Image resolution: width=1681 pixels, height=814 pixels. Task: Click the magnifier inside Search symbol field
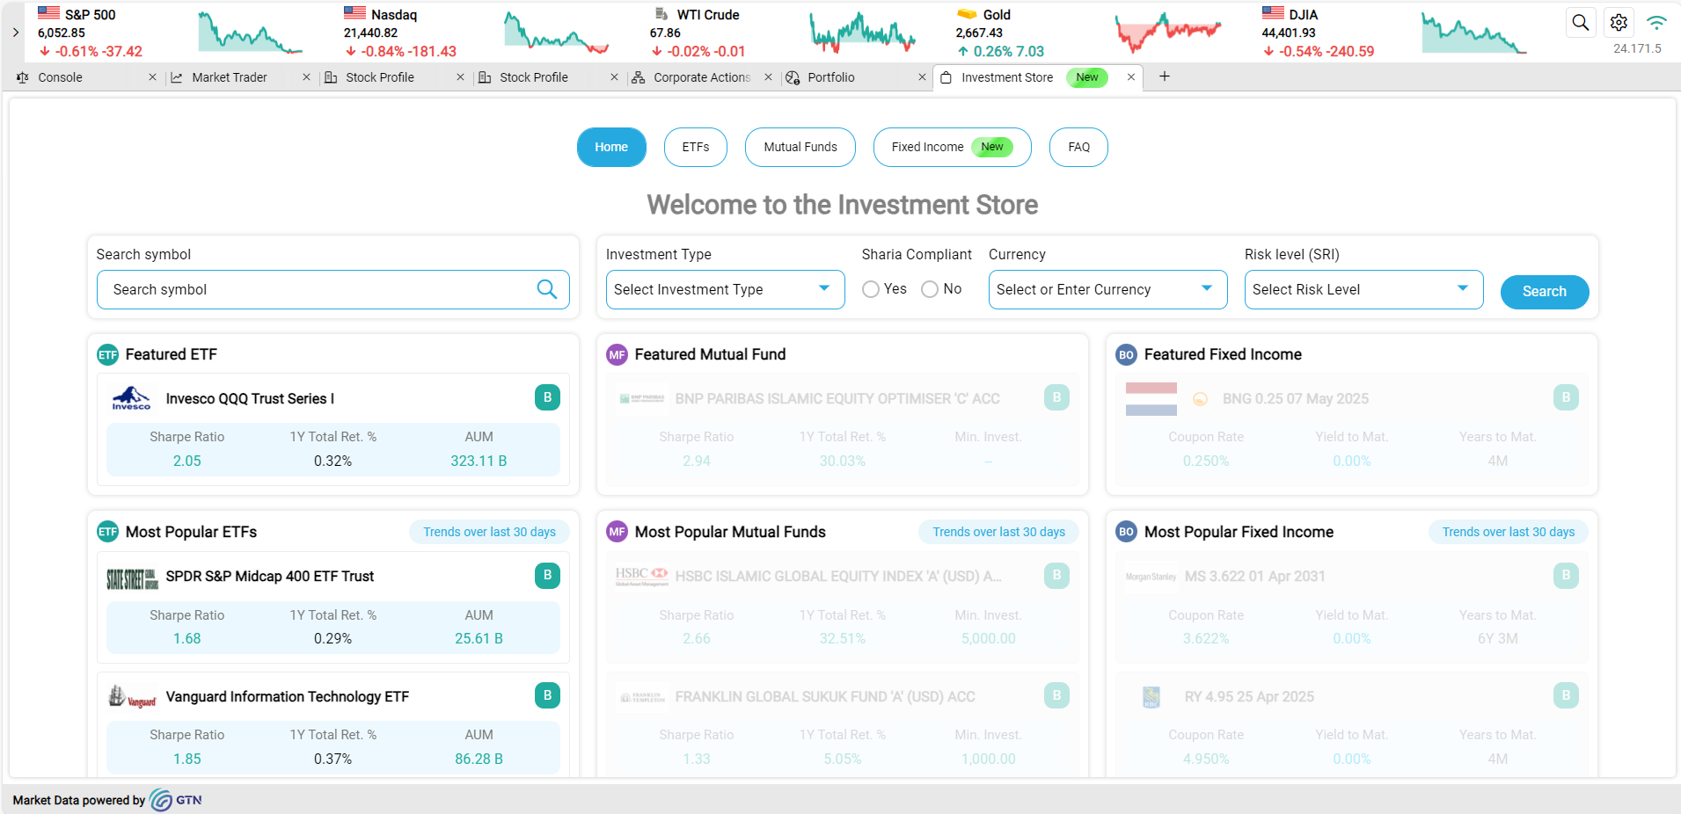(x=547, y=289)
